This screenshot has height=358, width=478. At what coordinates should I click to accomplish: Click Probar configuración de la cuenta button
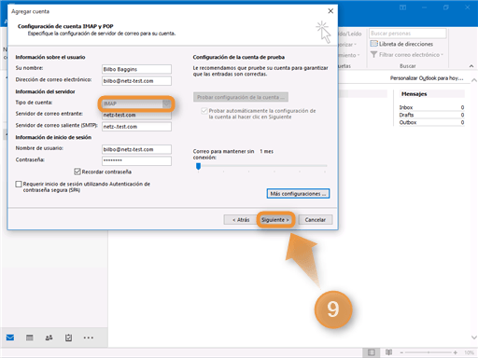point(241,97)
